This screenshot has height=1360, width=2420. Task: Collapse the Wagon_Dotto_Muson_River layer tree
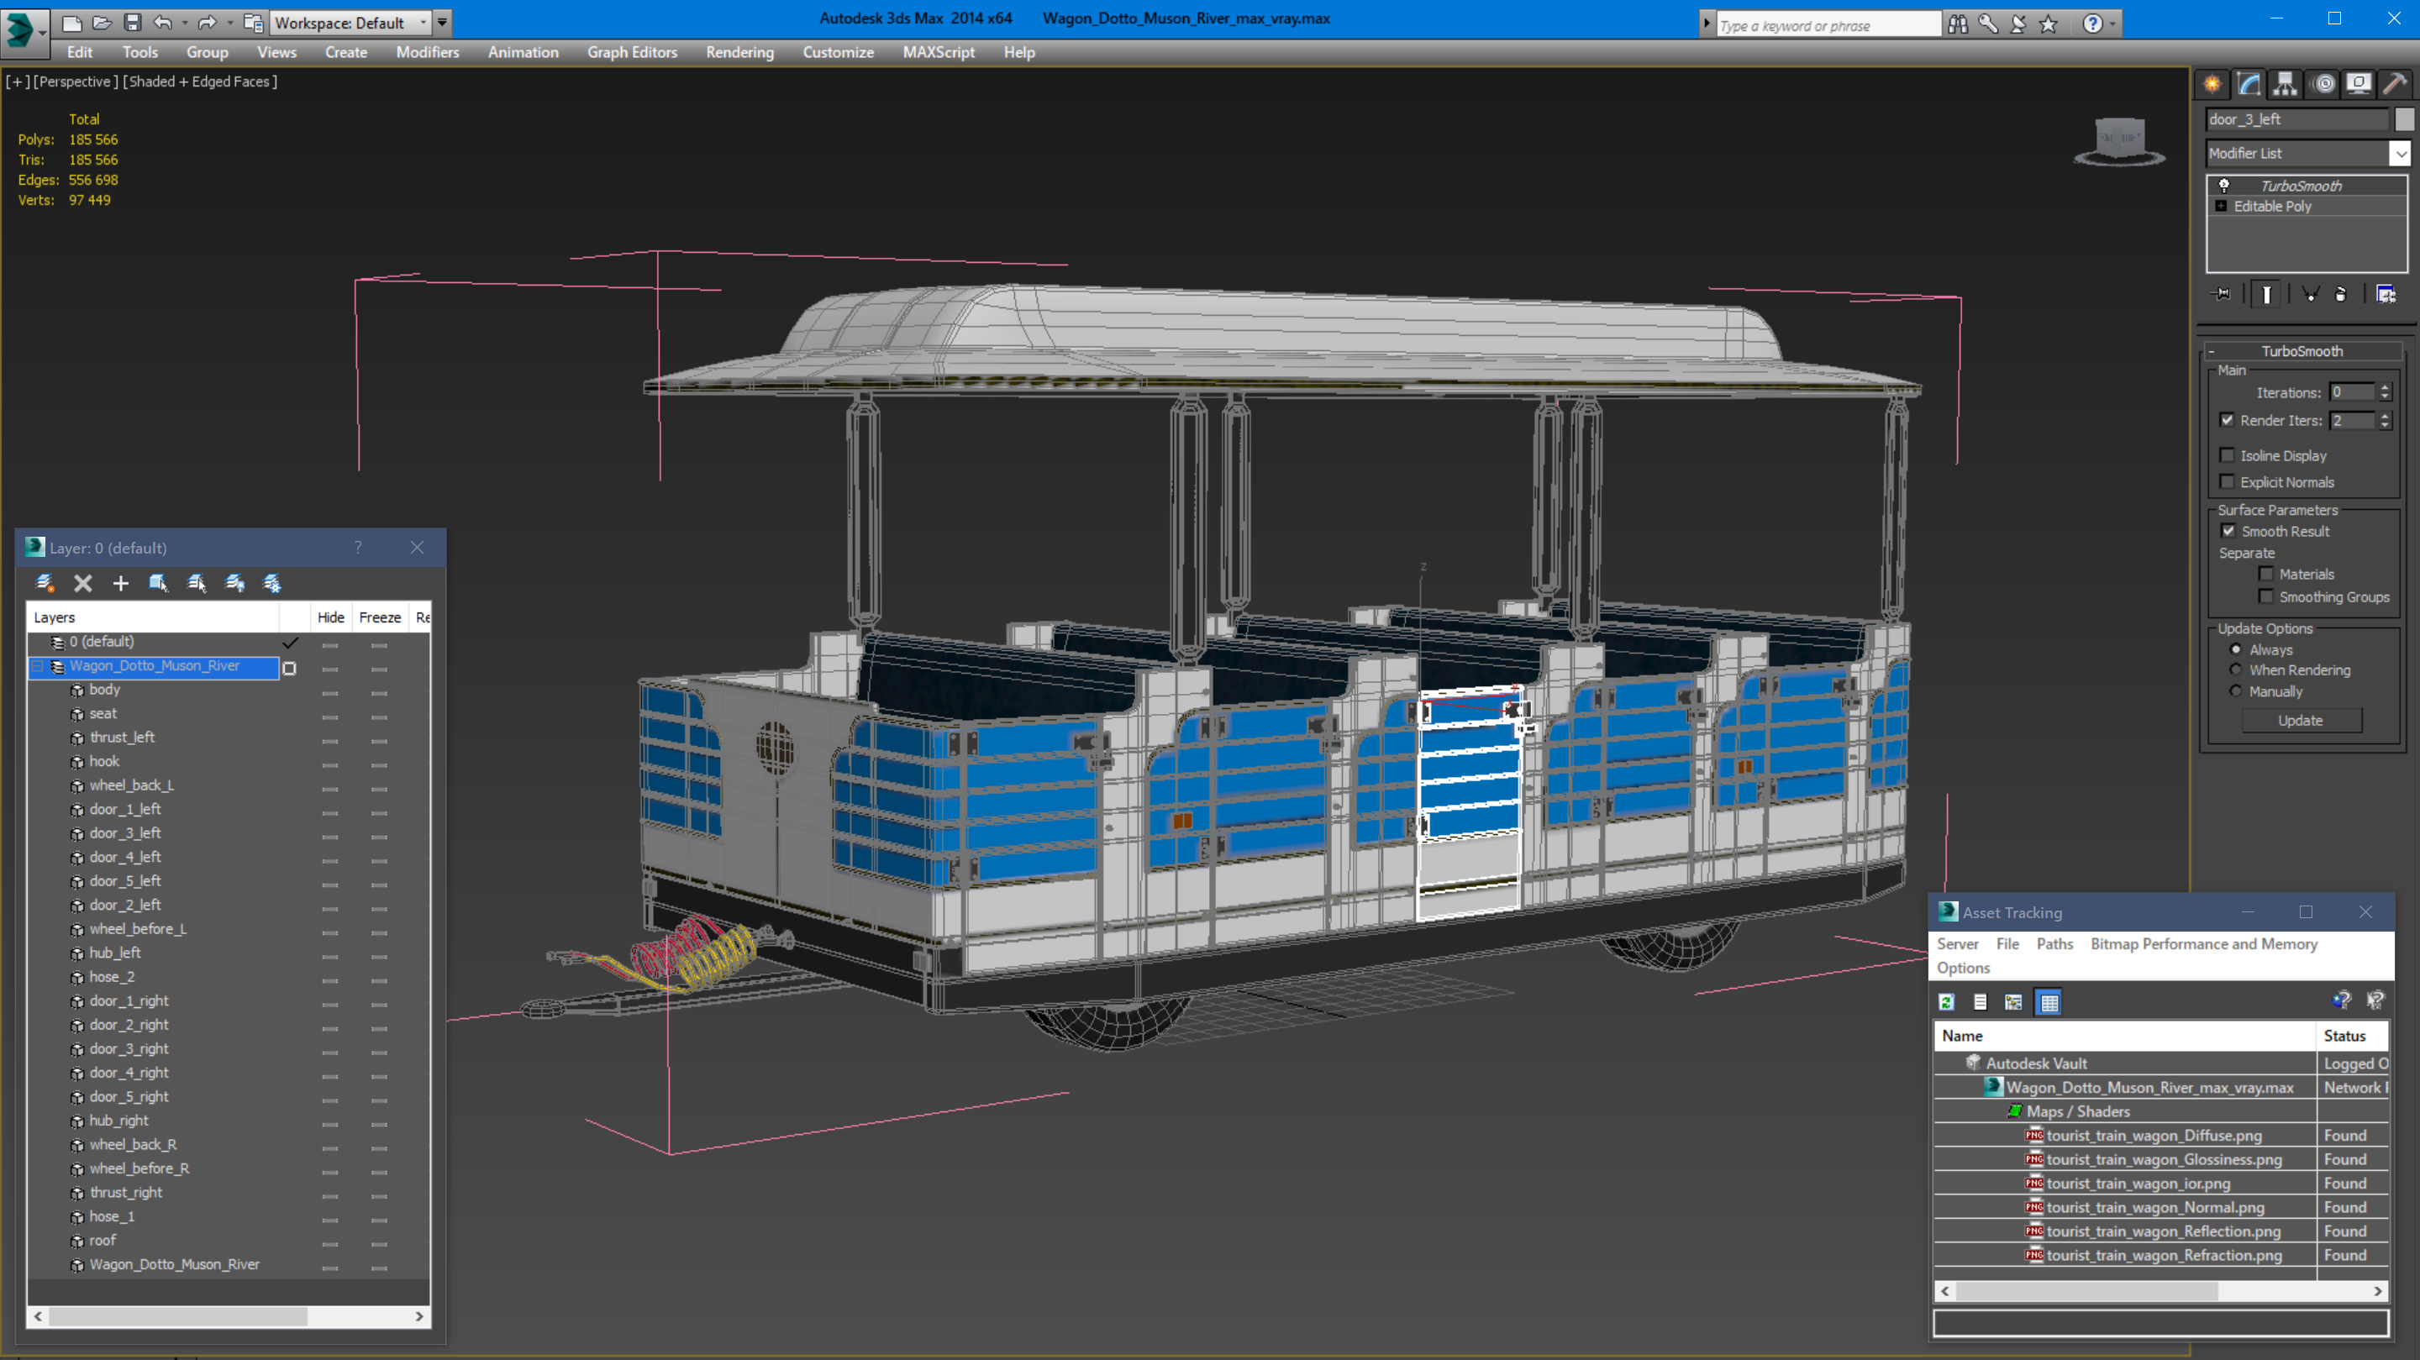38,666
